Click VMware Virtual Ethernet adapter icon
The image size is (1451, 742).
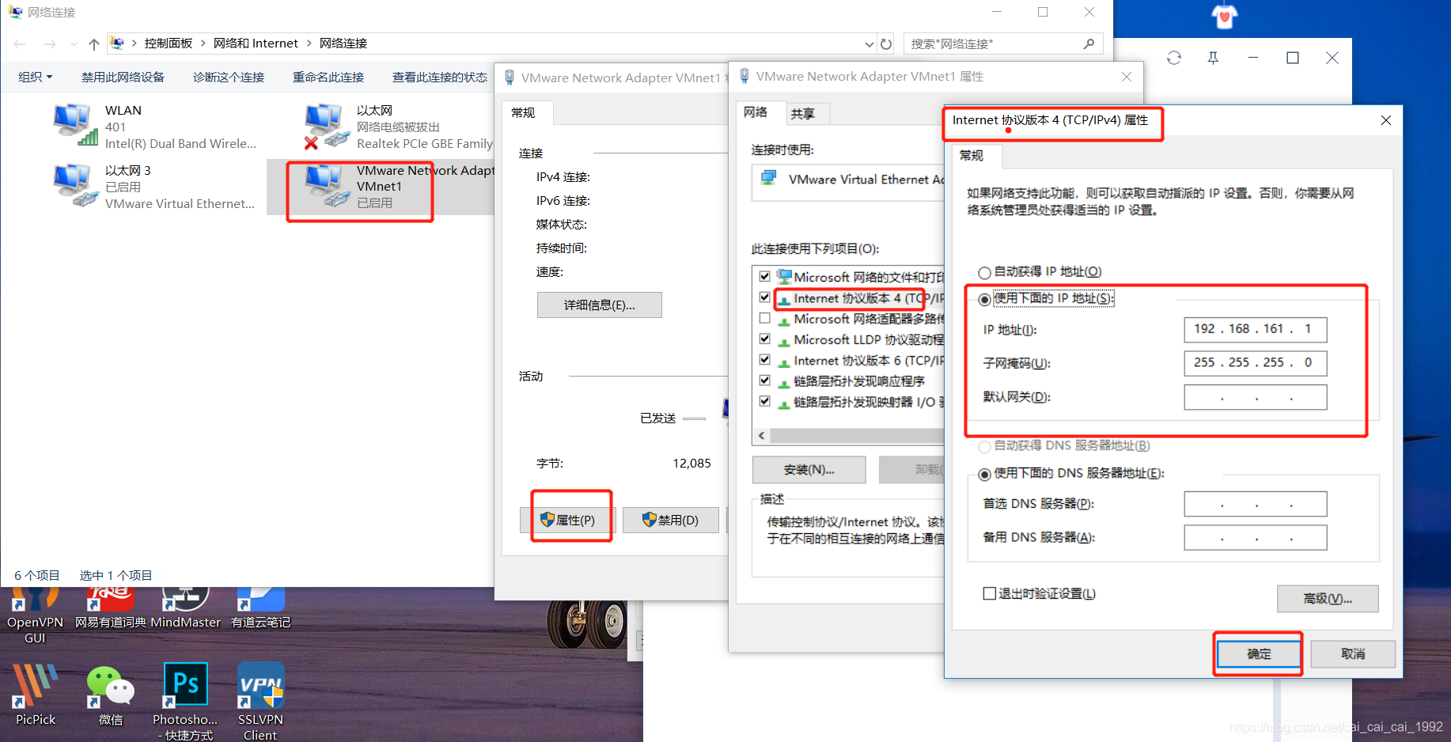768,179
